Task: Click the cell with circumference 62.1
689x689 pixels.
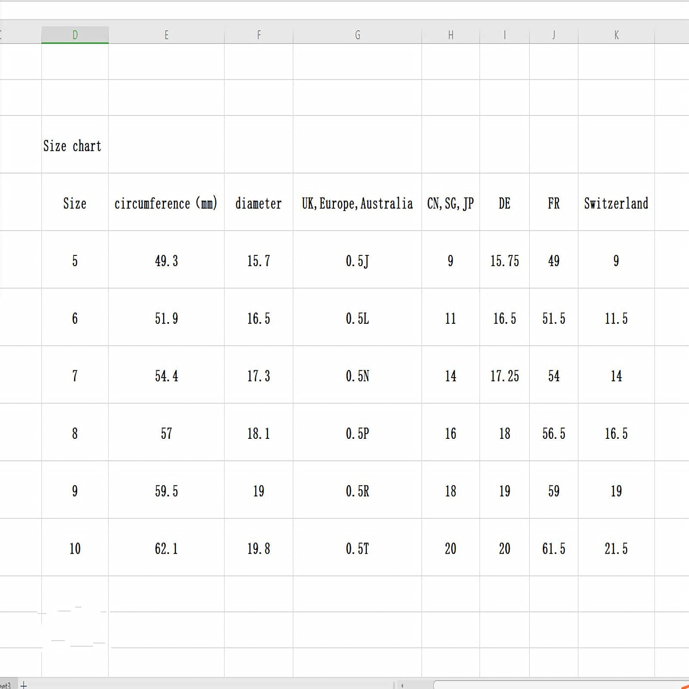Action: click(x=166, y=547)
